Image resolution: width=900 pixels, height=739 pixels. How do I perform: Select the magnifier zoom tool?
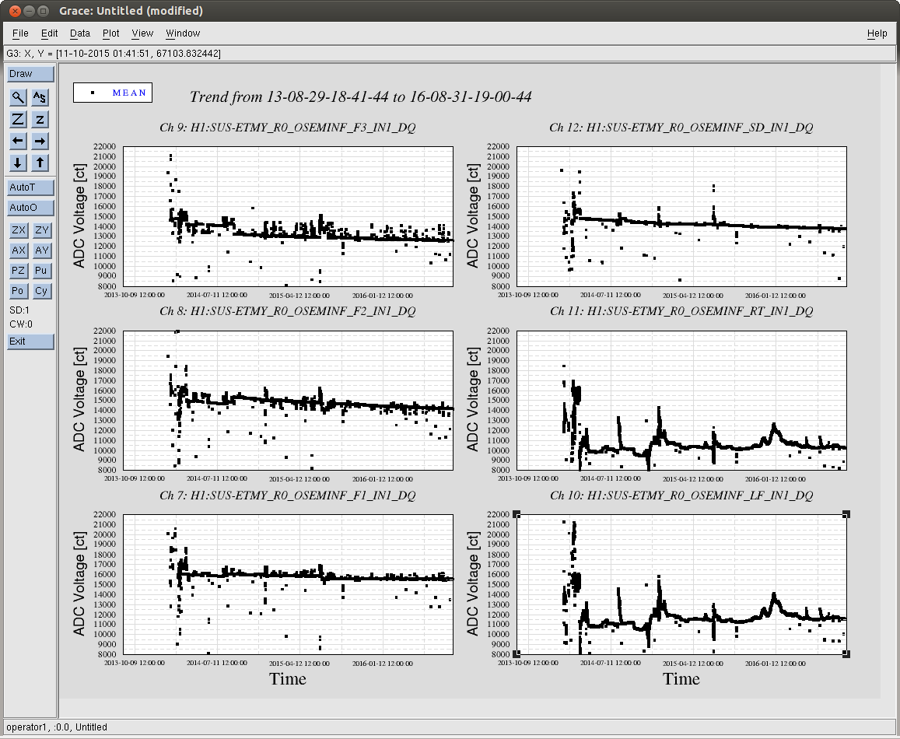(x=18, y=97)
